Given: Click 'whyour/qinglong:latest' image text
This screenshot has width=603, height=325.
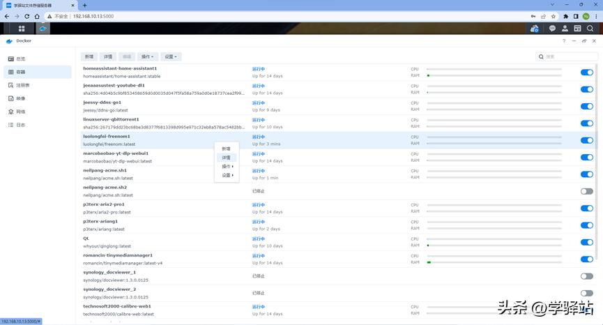Looking at the screenshot, I should tap(107, 246).
